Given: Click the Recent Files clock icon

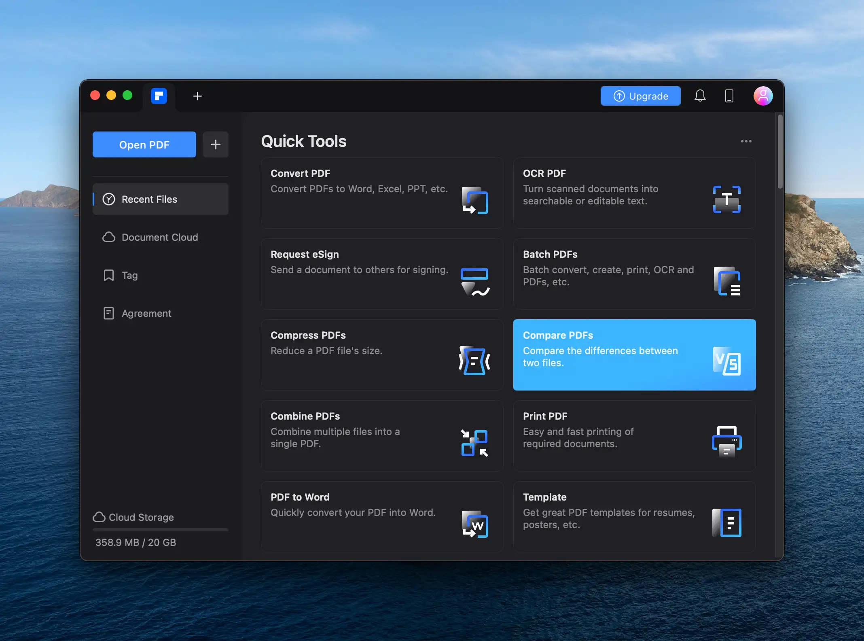Looking at the screenshot, I should tap(109, 199).
